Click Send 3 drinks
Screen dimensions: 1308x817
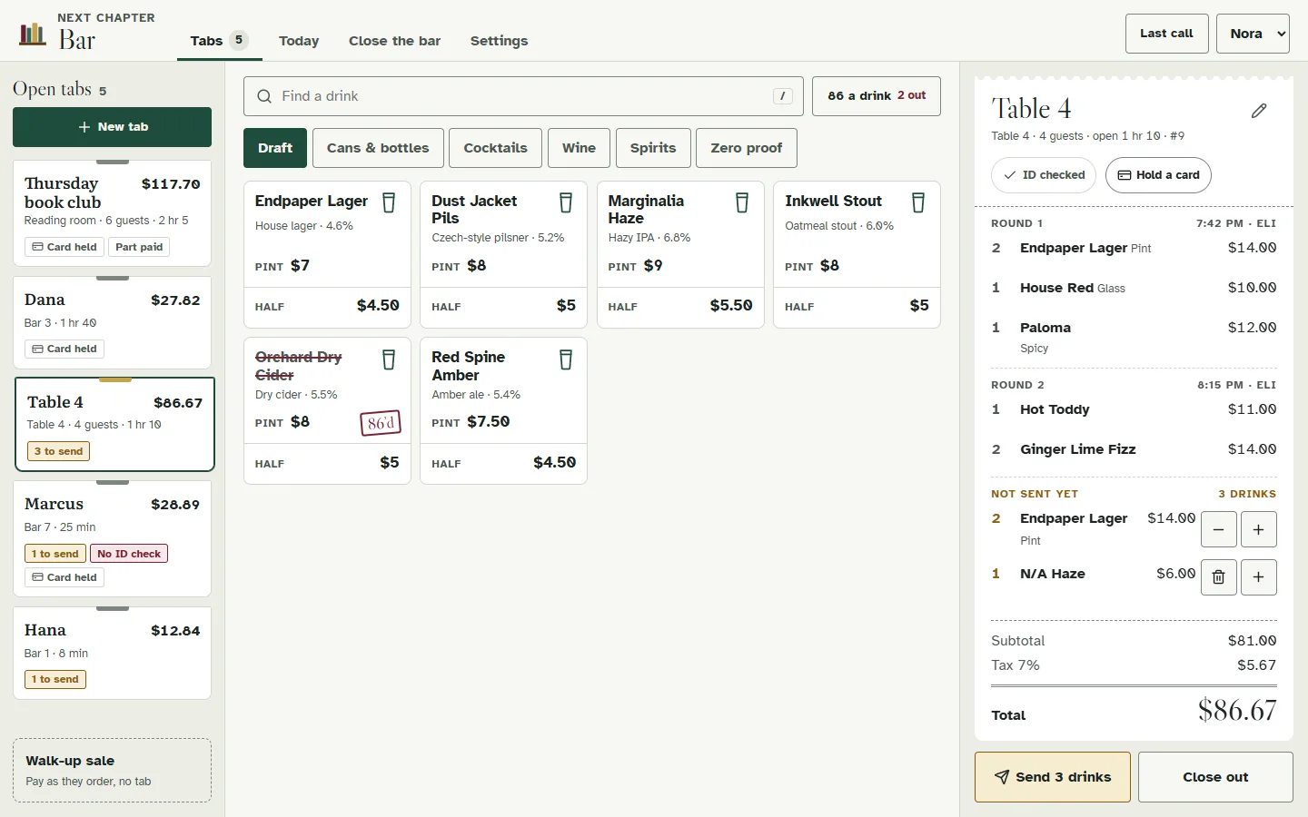(x=1053, y=777)
